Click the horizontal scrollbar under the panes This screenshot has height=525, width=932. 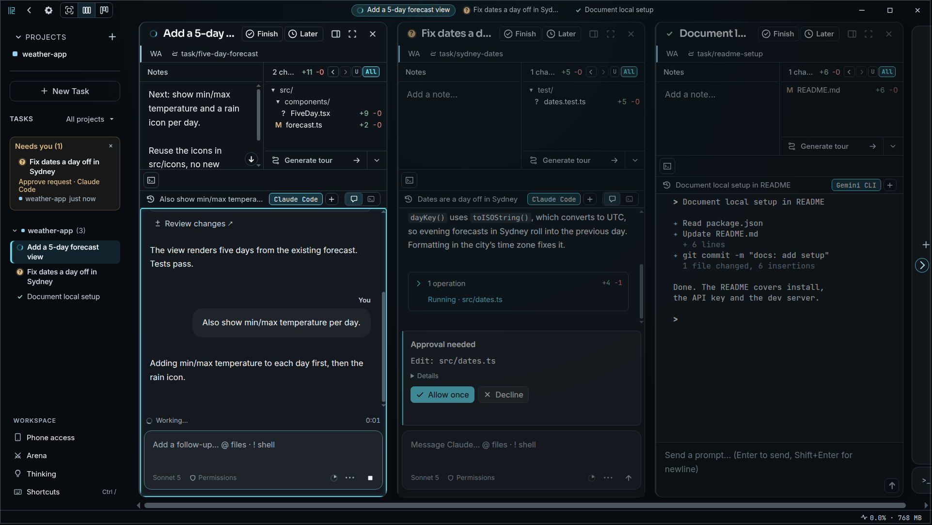(x=525, y=506)
